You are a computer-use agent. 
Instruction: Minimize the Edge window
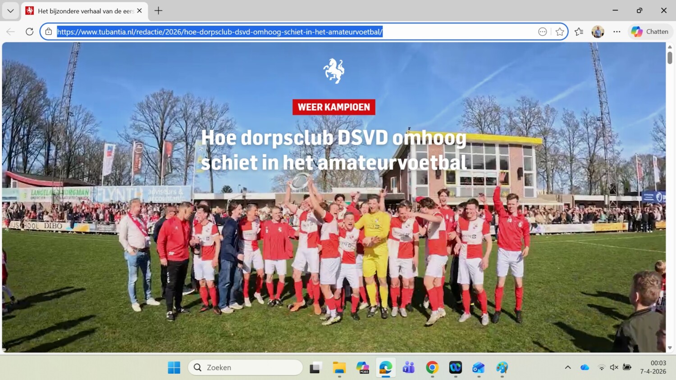pyautogui.click(x=615, y=10)
